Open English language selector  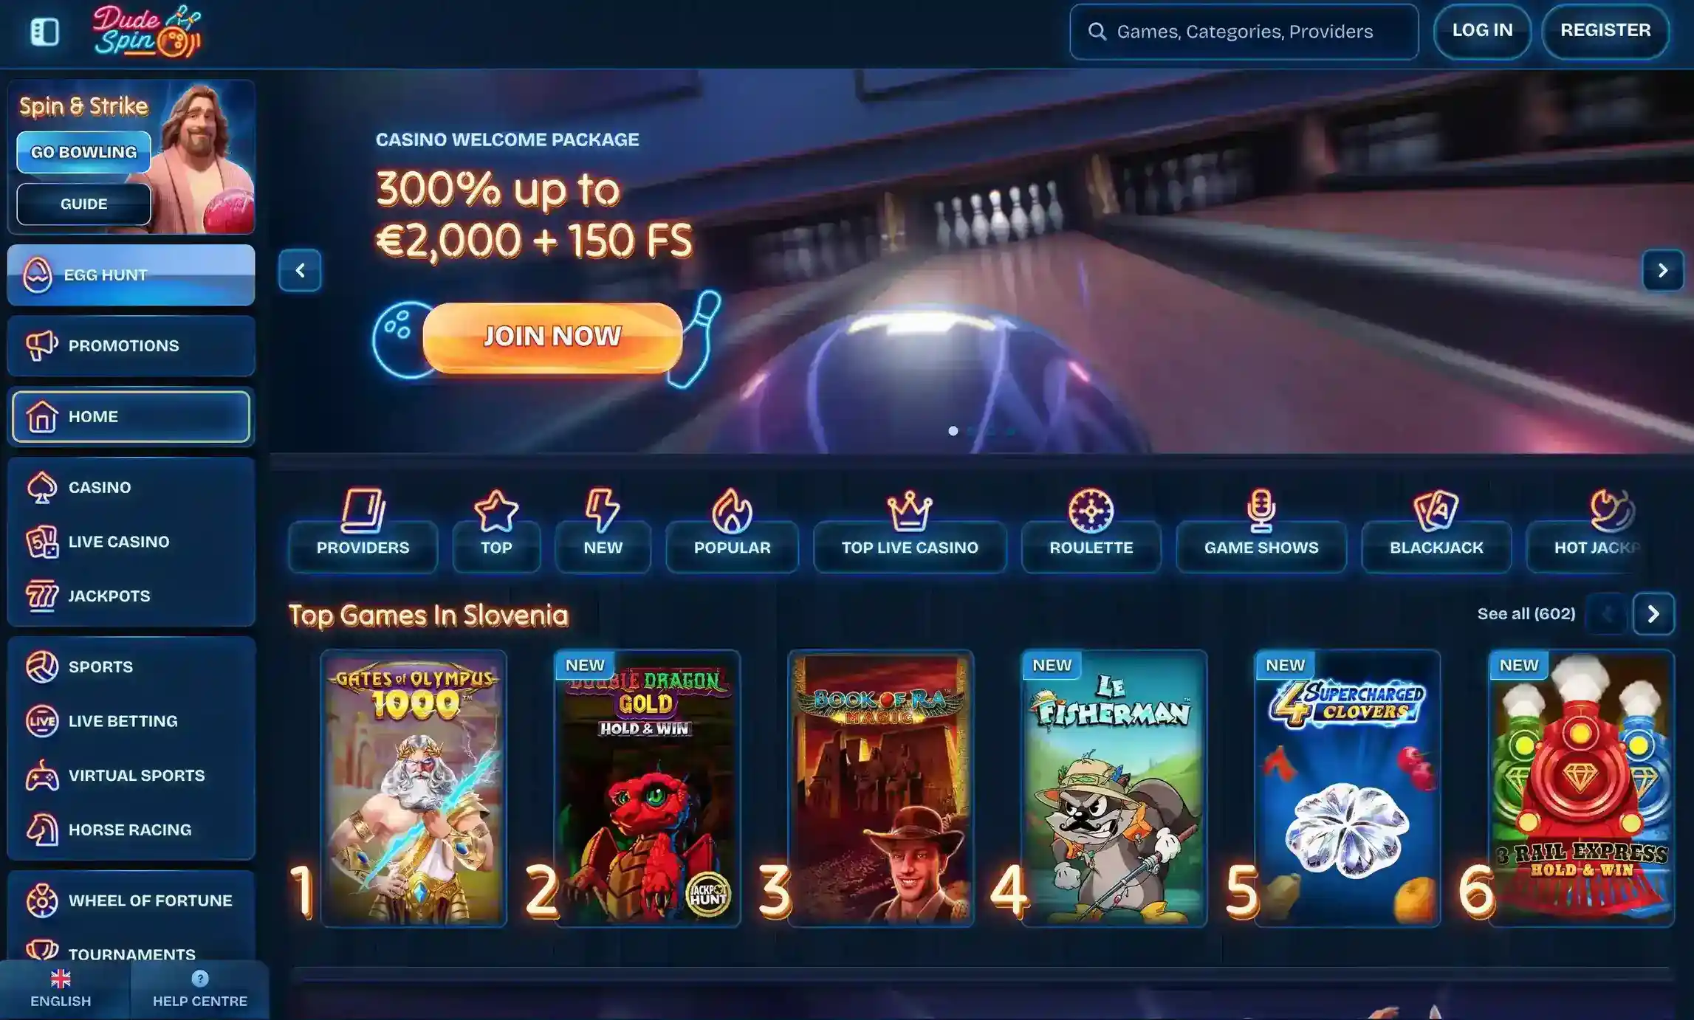(61, 989)
